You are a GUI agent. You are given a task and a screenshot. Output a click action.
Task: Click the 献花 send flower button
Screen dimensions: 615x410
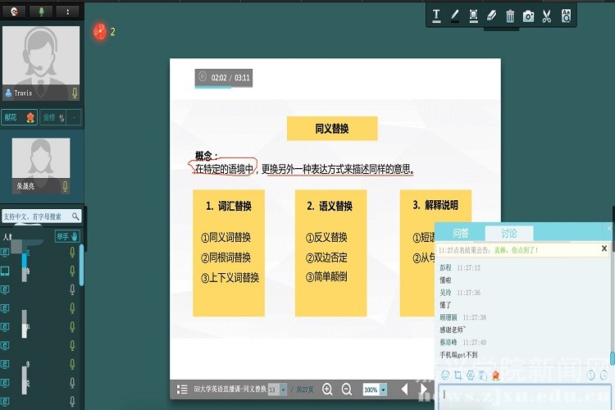[20, 117]
